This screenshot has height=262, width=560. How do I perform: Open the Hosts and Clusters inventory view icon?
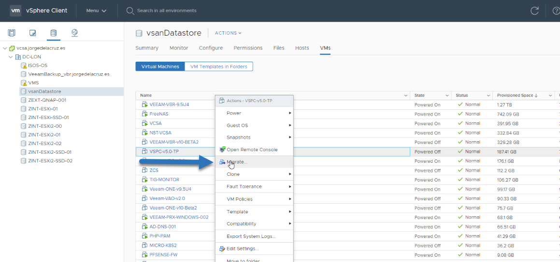(x=12, y=33)
